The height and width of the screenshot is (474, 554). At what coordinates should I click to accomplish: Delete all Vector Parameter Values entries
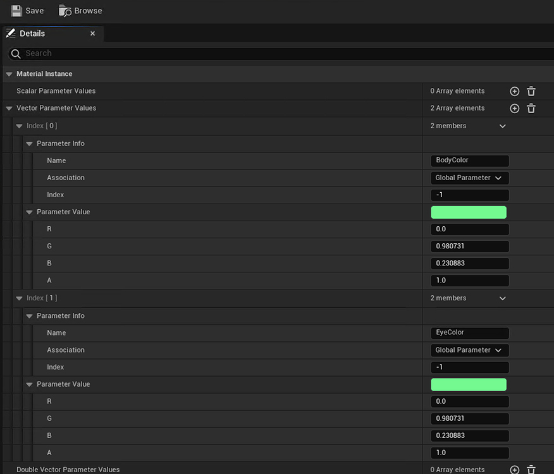pyautogui.click(x=531, y=108)
